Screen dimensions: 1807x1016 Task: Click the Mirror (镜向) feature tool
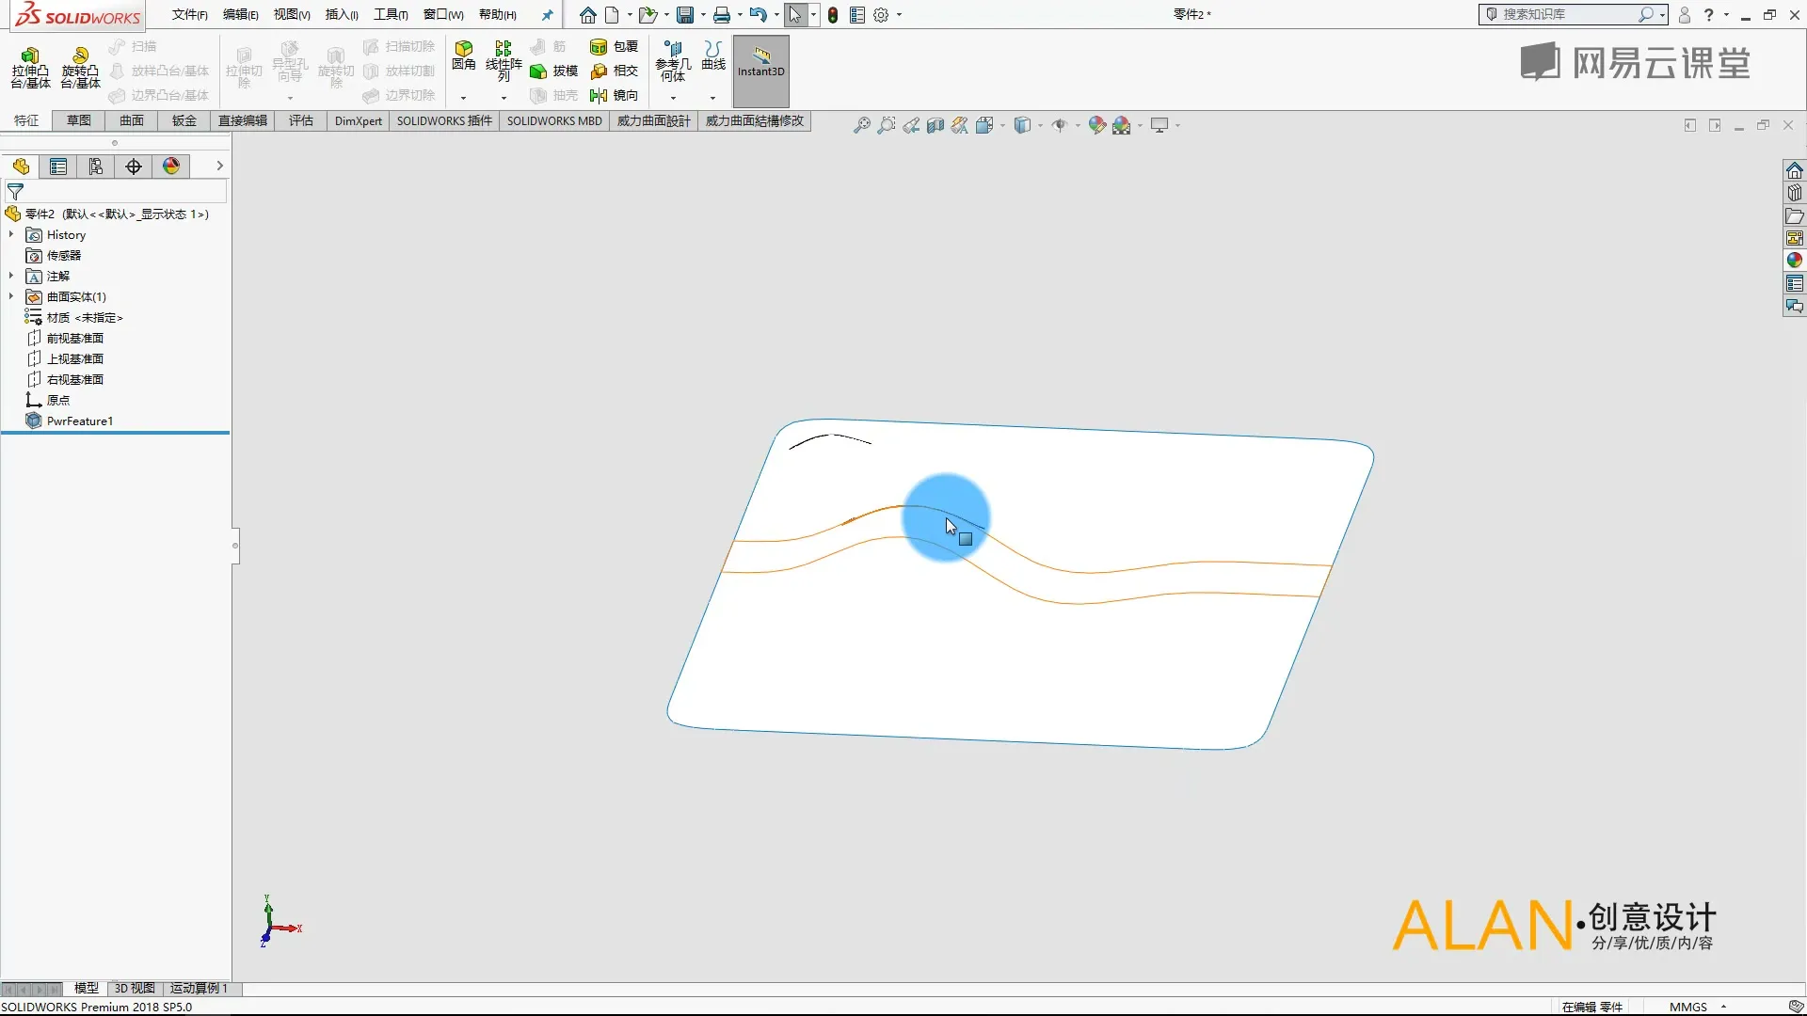tap(614, 95)
